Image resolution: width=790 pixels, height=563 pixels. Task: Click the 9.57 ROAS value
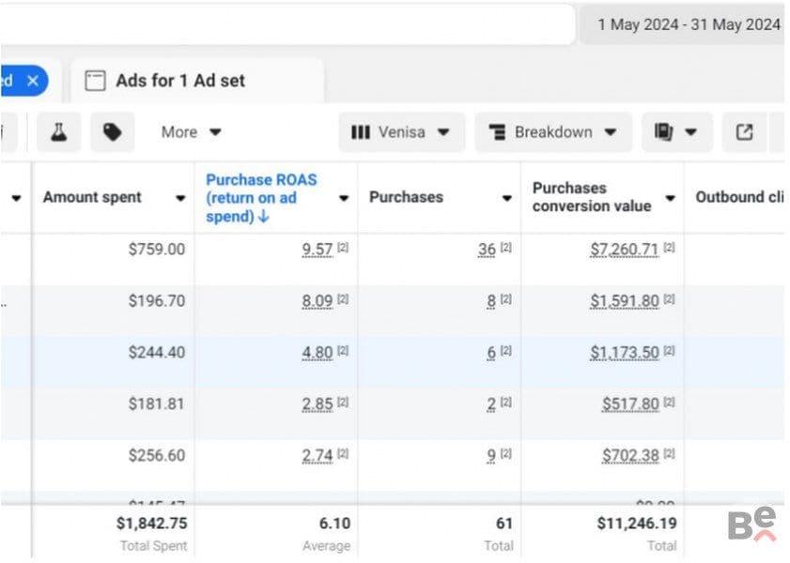pos(318,249)
